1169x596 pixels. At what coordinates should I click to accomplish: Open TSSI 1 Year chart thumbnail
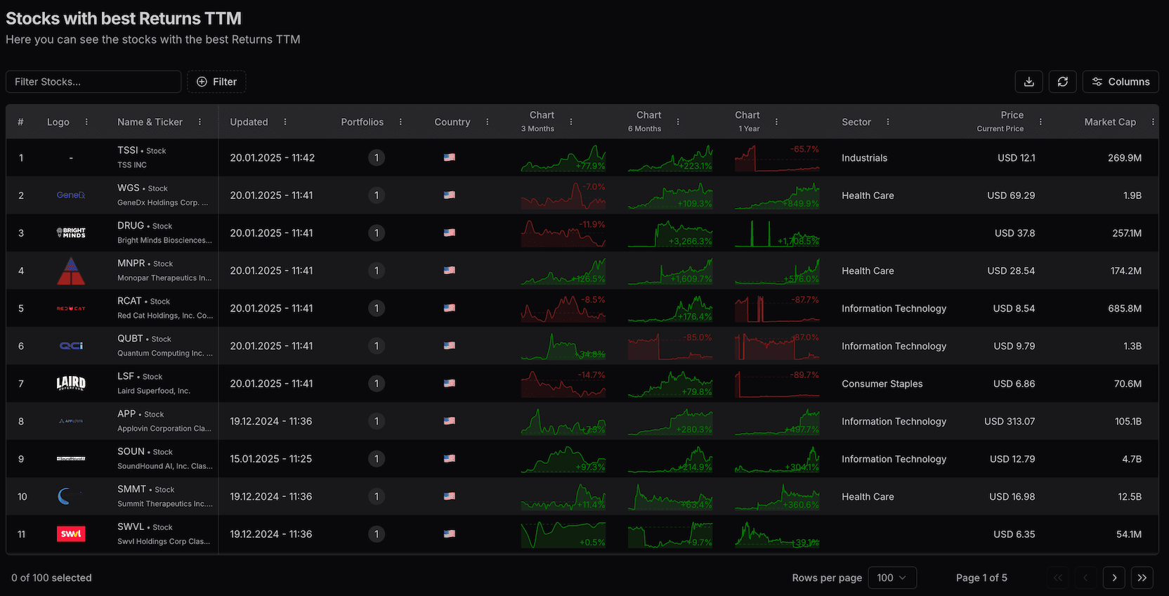[776, 158]
